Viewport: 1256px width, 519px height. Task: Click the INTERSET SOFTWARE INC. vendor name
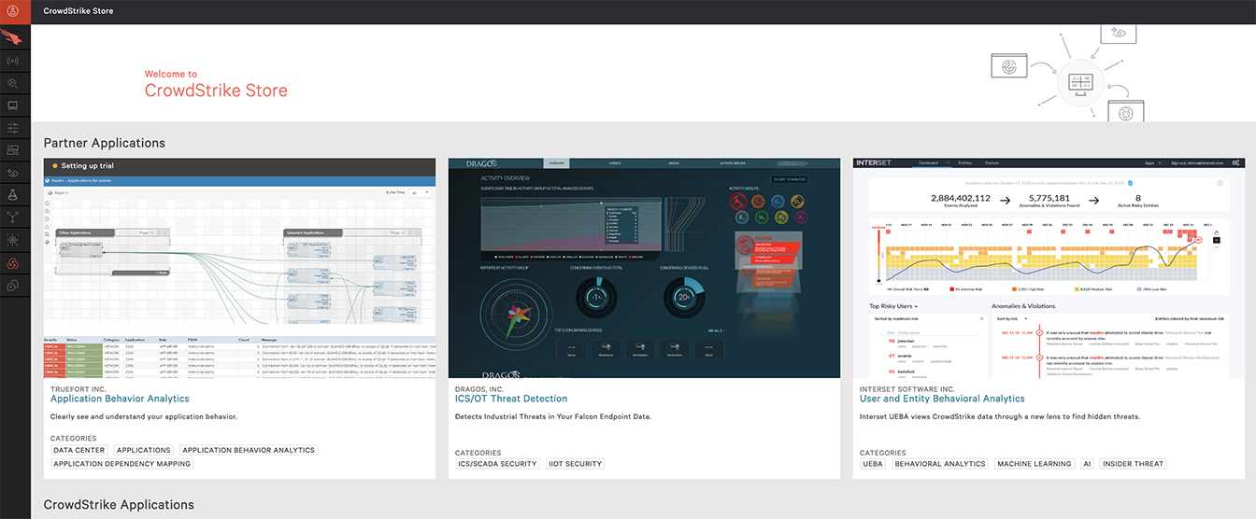click(x=907, y=388)
